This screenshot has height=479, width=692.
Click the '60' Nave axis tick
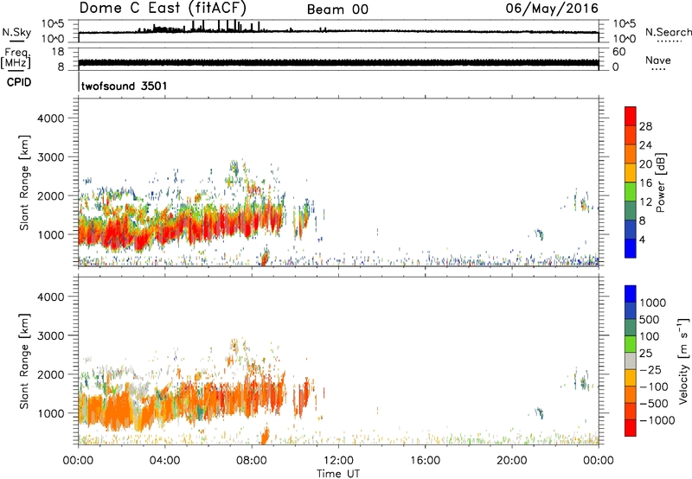tap(619, 52)
